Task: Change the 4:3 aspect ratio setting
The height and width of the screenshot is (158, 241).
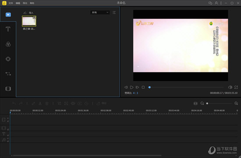Action: pyautogui.click(x=135, y=93)
